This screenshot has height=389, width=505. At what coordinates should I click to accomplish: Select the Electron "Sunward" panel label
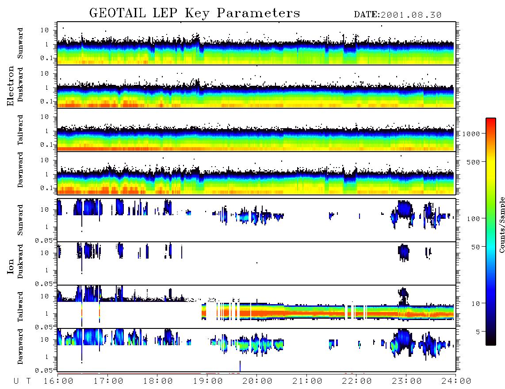(x=20, y=43)
